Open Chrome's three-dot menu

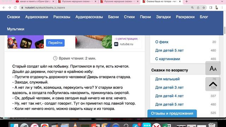222,8
